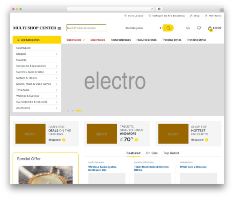Open the first Trending Styles menu item

tap(172, 40)
